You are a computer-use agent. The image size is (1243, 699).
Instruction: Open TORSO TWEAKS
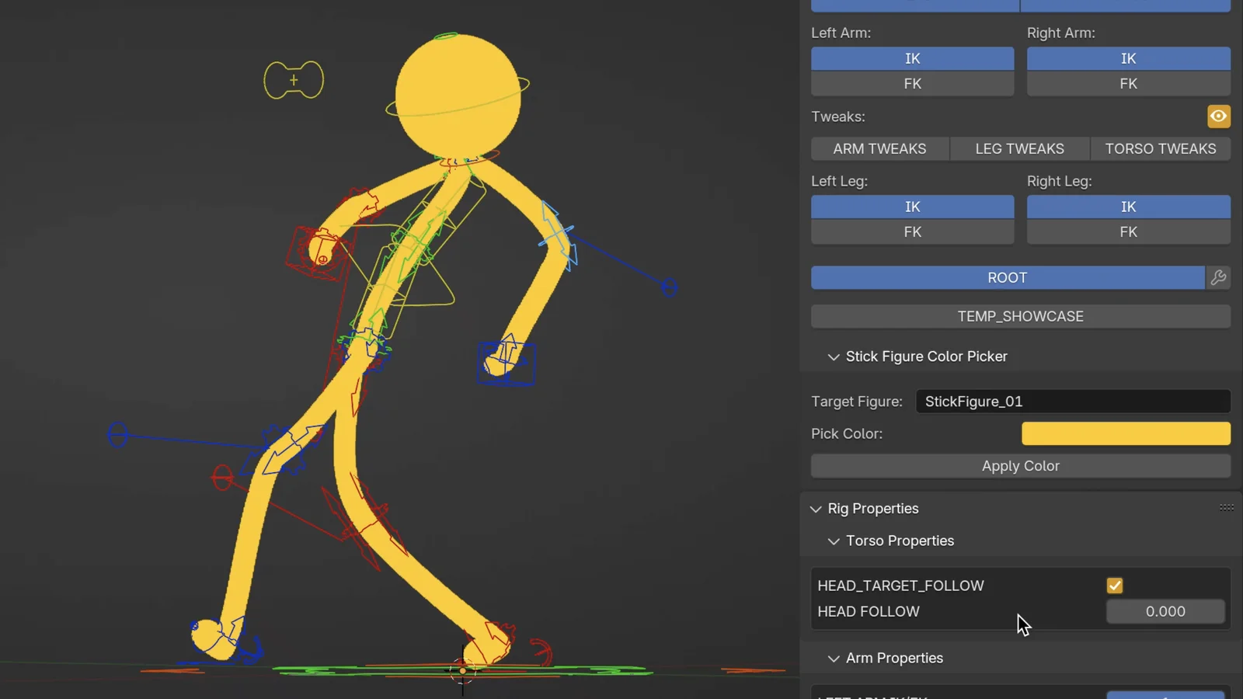point(1160,148)
